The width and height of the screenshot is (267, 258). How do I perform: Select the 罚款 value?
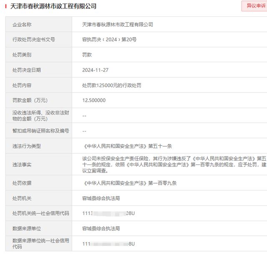tap(87, 55)
